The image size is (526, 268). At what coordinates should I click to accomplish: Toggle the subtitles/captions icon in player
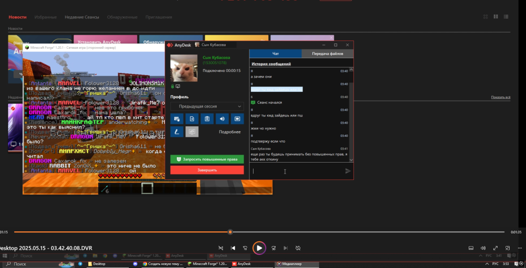pyautogui.click(x=471, y=248)
